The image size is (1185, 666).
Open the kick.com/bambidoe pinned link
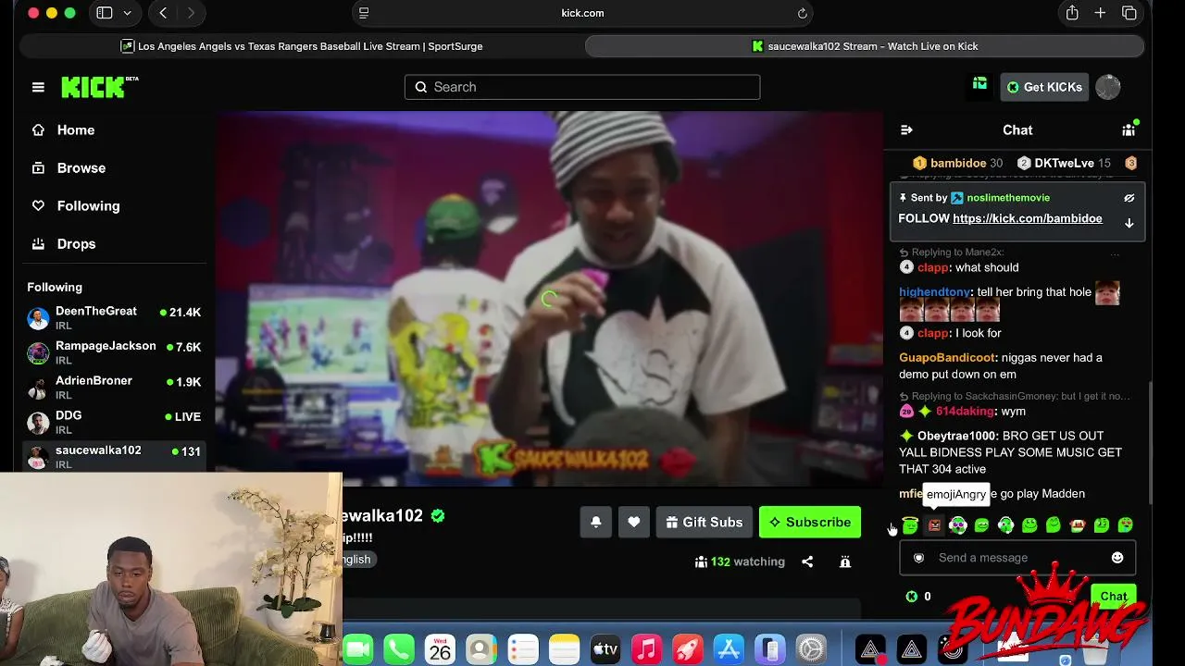click(1028, 219)
